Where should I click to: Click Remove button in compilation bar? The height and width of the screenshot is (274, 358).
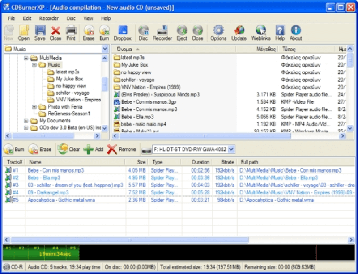(x=122, y=149)
